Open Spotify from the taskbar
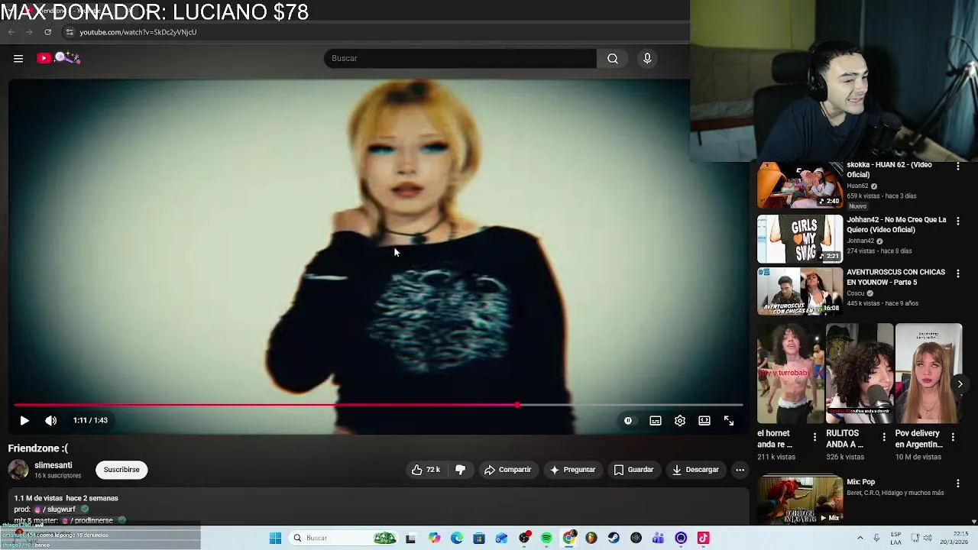 [x=546, y=538]
